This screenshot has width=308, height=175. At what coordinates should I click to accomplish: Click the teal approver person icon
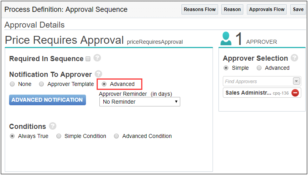[226, 39]
